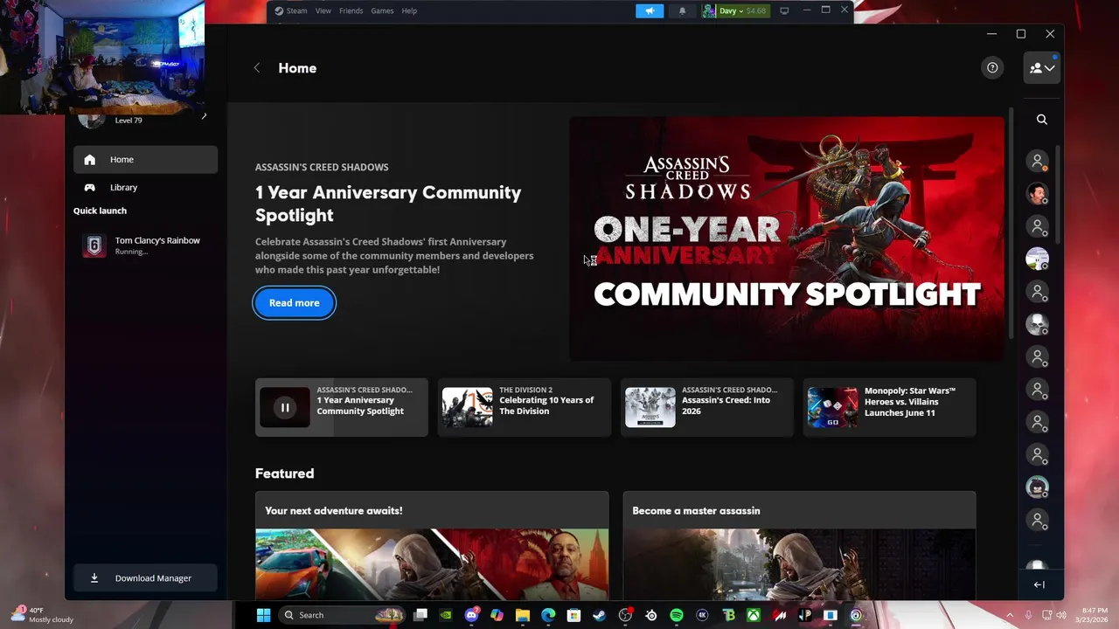1119x629 pixels.
Task: Open the skull friend avatar in sidebar
Action: pos(1038,325)
